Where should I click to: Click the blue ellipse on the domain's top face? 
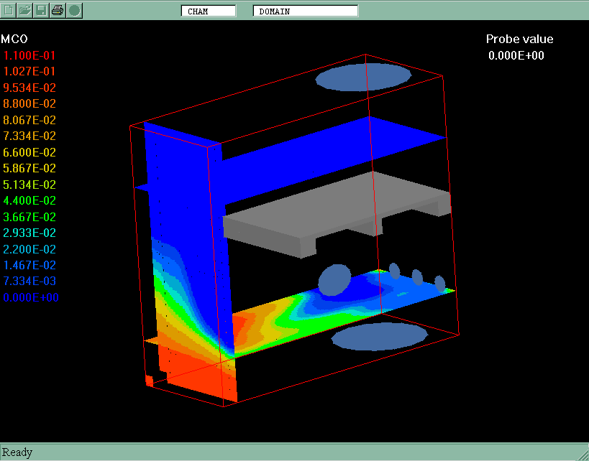tap(364, 77)
